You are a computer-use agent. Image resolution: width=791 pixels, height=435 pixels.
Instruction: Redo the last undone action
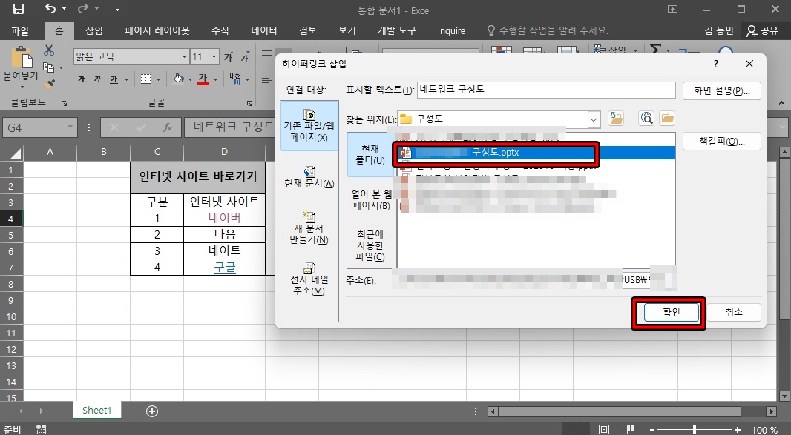(84, 9)
